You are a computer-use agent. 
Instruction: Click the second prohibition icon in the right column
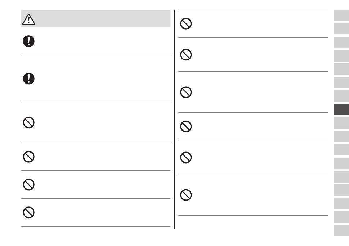click(186, 55)
